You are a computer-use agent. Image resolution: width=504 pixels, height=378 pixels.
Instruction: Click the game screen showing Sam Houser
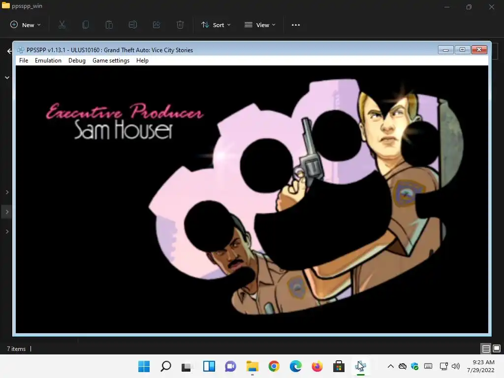point(252,199)
